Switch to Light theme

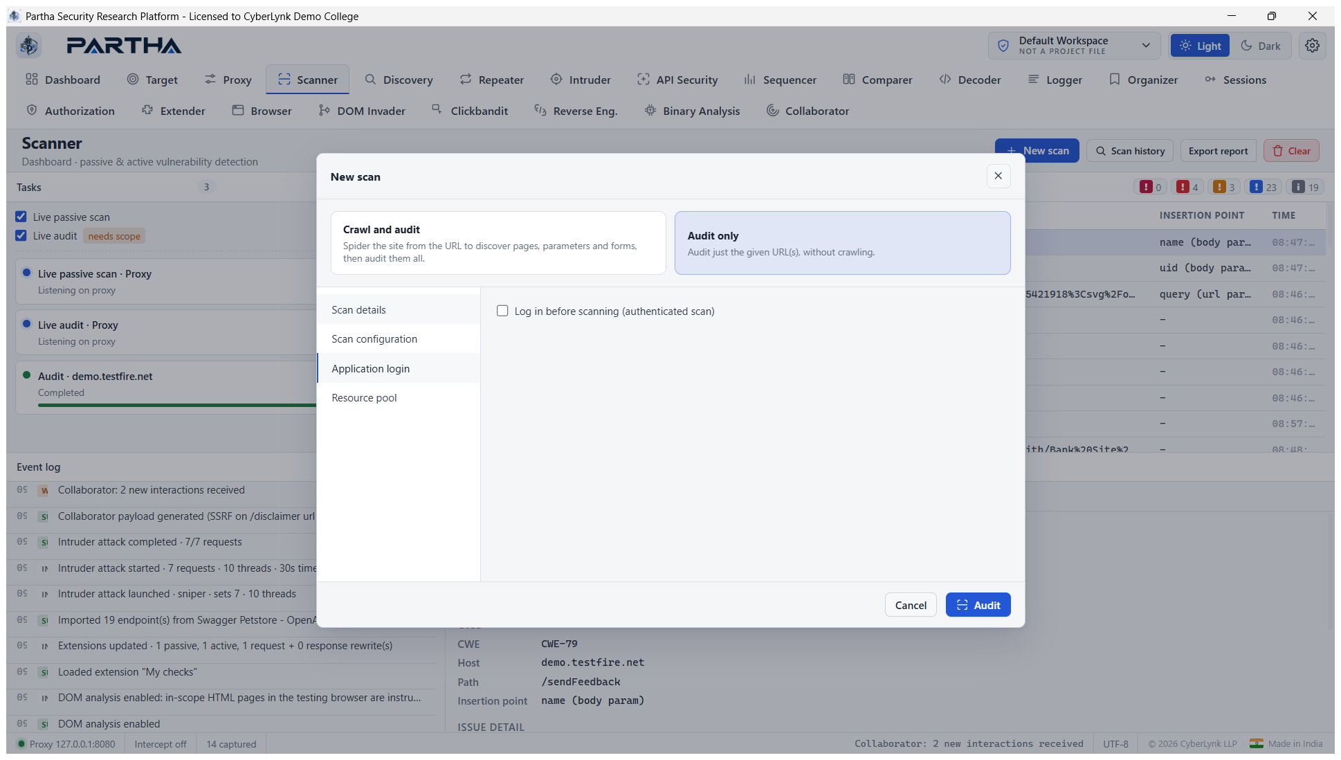(1200, 46)
